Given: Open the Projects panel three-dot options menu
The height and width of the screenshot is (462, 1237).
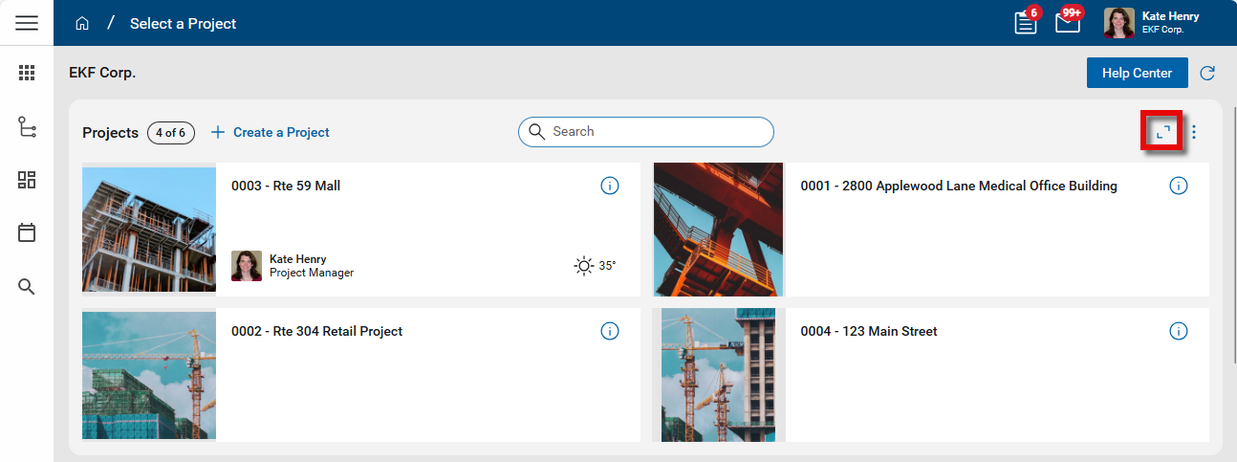Looking at the screenshot, I should tap(1193, 132).
